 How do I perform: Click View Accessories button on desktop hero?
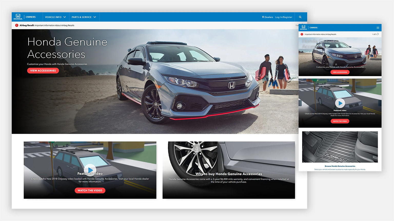click(43, 71)
